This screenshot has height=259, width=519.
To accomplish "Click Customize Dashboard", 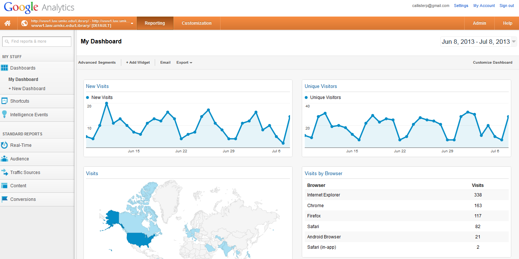I will coord(493,63).
